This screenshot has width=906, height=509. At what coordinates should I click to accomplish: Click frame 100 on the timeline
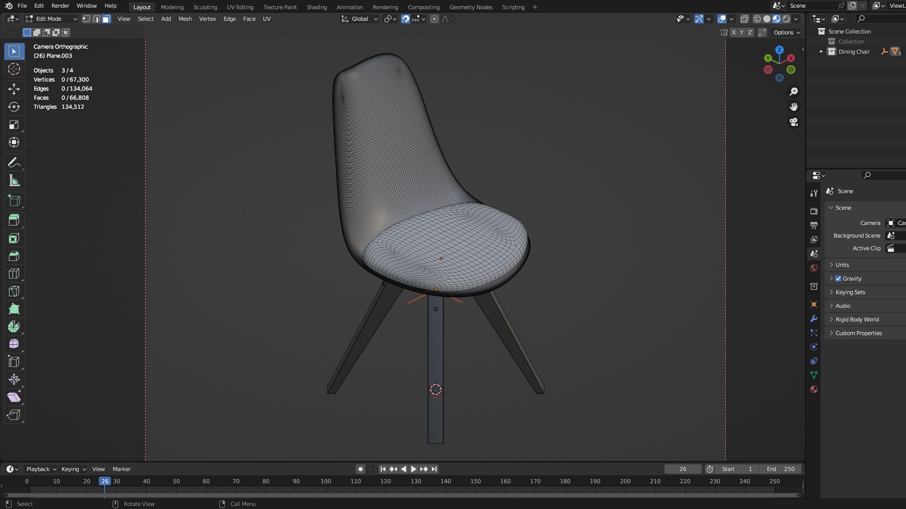326,482
